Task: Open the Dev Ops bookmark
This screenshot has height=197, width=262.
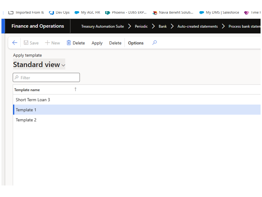Action: (x=59, y=12)
